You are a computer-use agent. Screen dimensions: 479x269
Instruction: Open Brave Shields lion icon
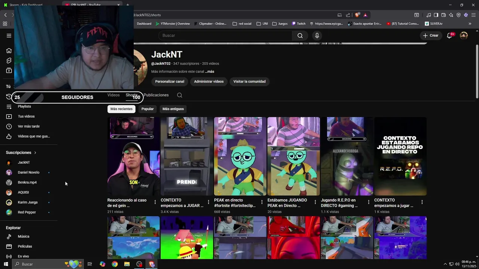(x=357, y=15)
